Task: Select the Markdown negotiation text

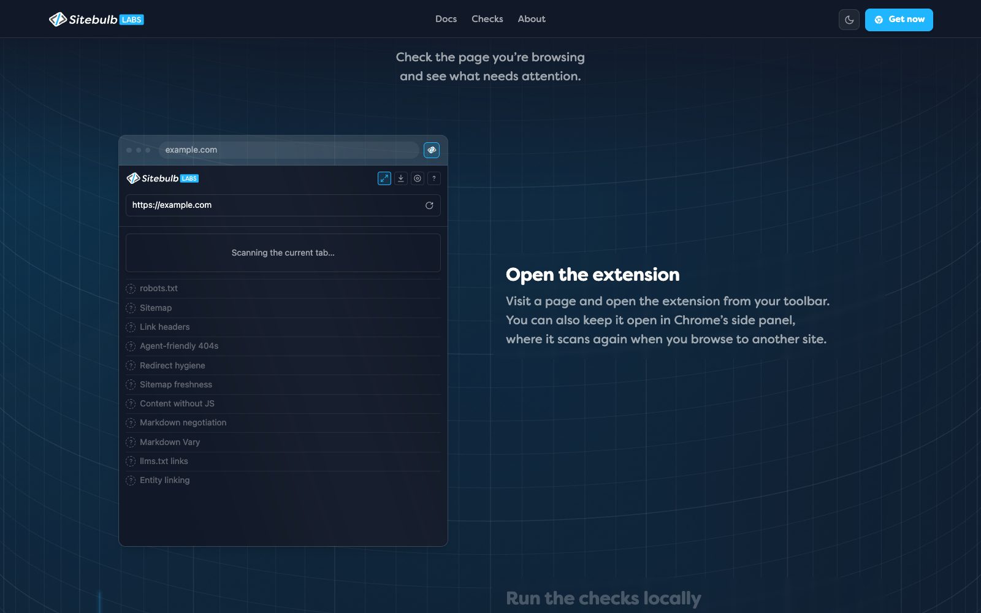Action: click(x=183, y=422)
